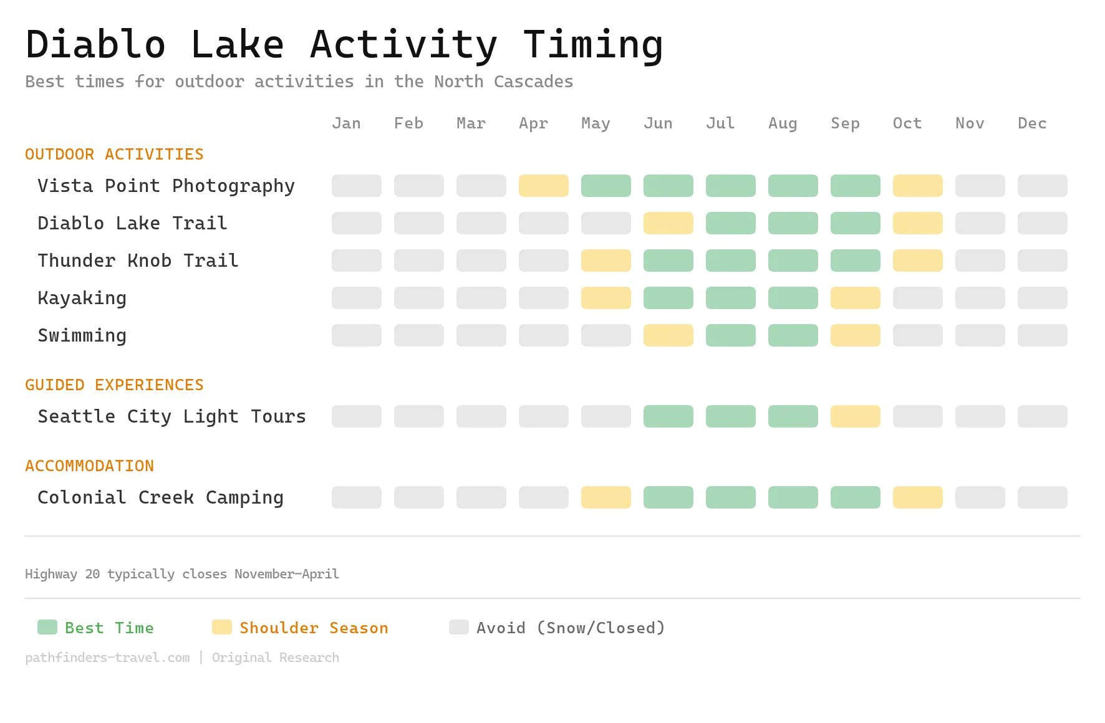Click the yellow May cell for Colonial Creek Camping
1105x723 pixels.
tap(606, 497)
